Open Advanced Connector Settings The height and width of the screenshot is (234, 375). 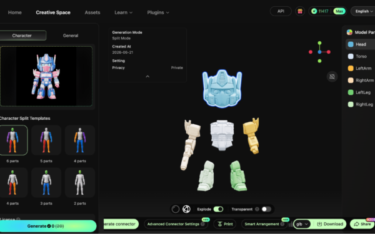click(176, 224)
